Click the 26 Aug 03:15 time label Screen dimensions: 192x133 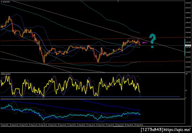pyautogui.click(x=14, y=125)
